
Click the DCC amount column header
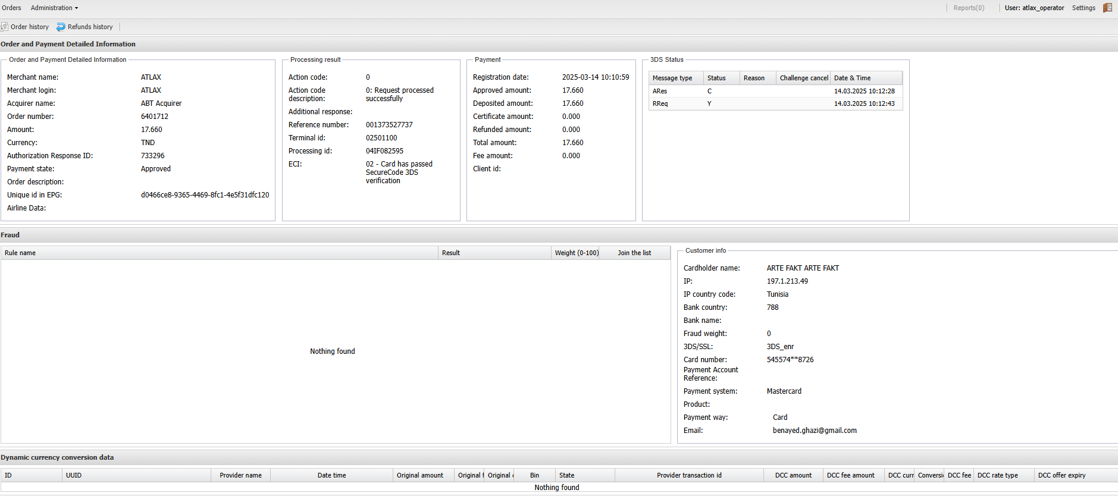(x=793, y=475)
